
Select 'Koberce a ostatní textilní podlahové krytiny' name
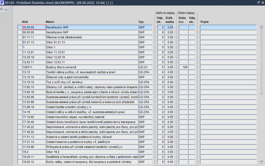(x=92, y=137)
